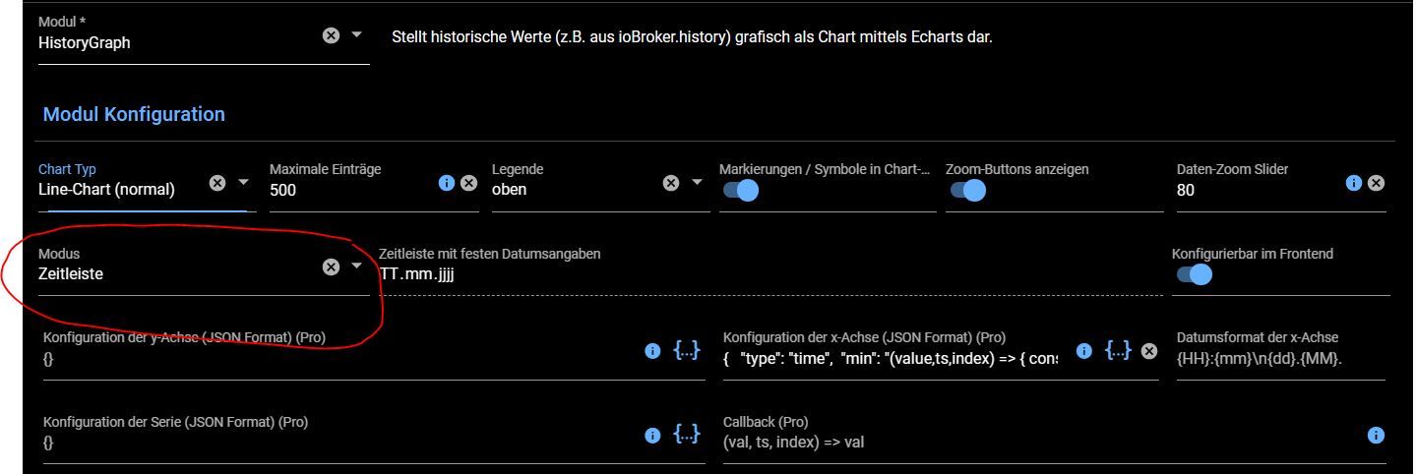Toggle Konfigurierbar im Frontend switch
Screen dimensions: 1416x474
click(x=1193, y=275)
